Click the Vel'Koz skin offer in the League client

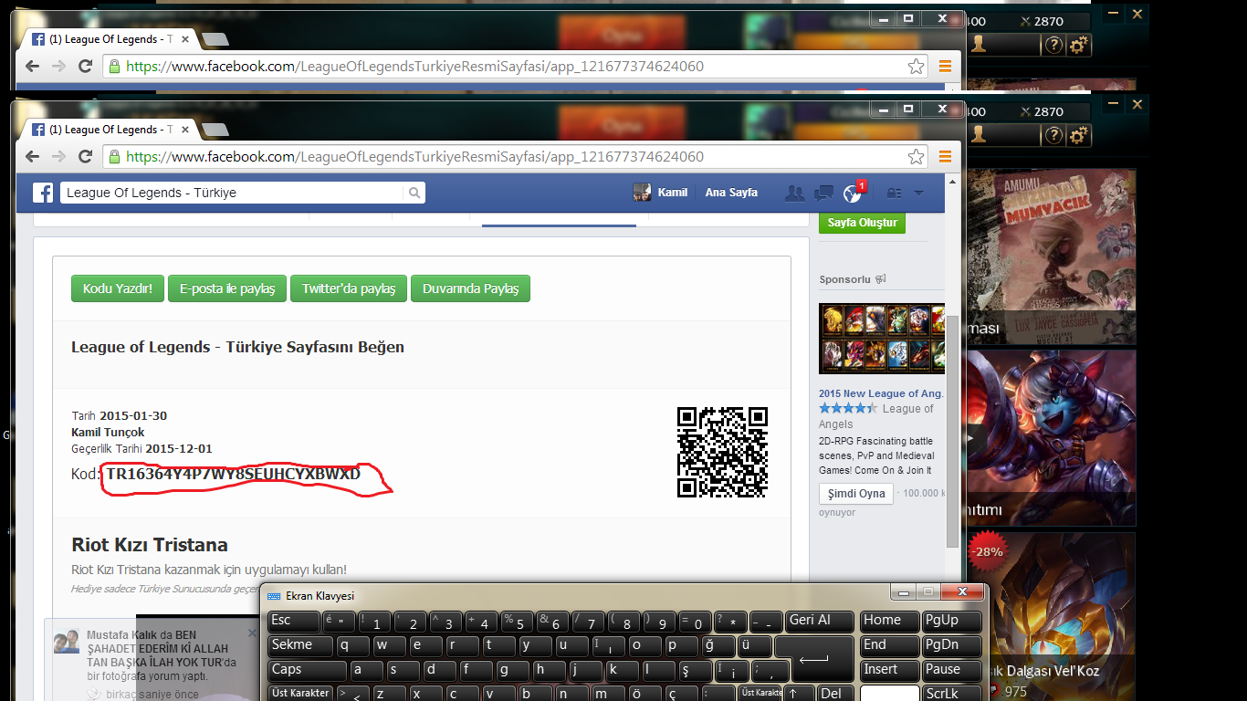point(1051,617)
